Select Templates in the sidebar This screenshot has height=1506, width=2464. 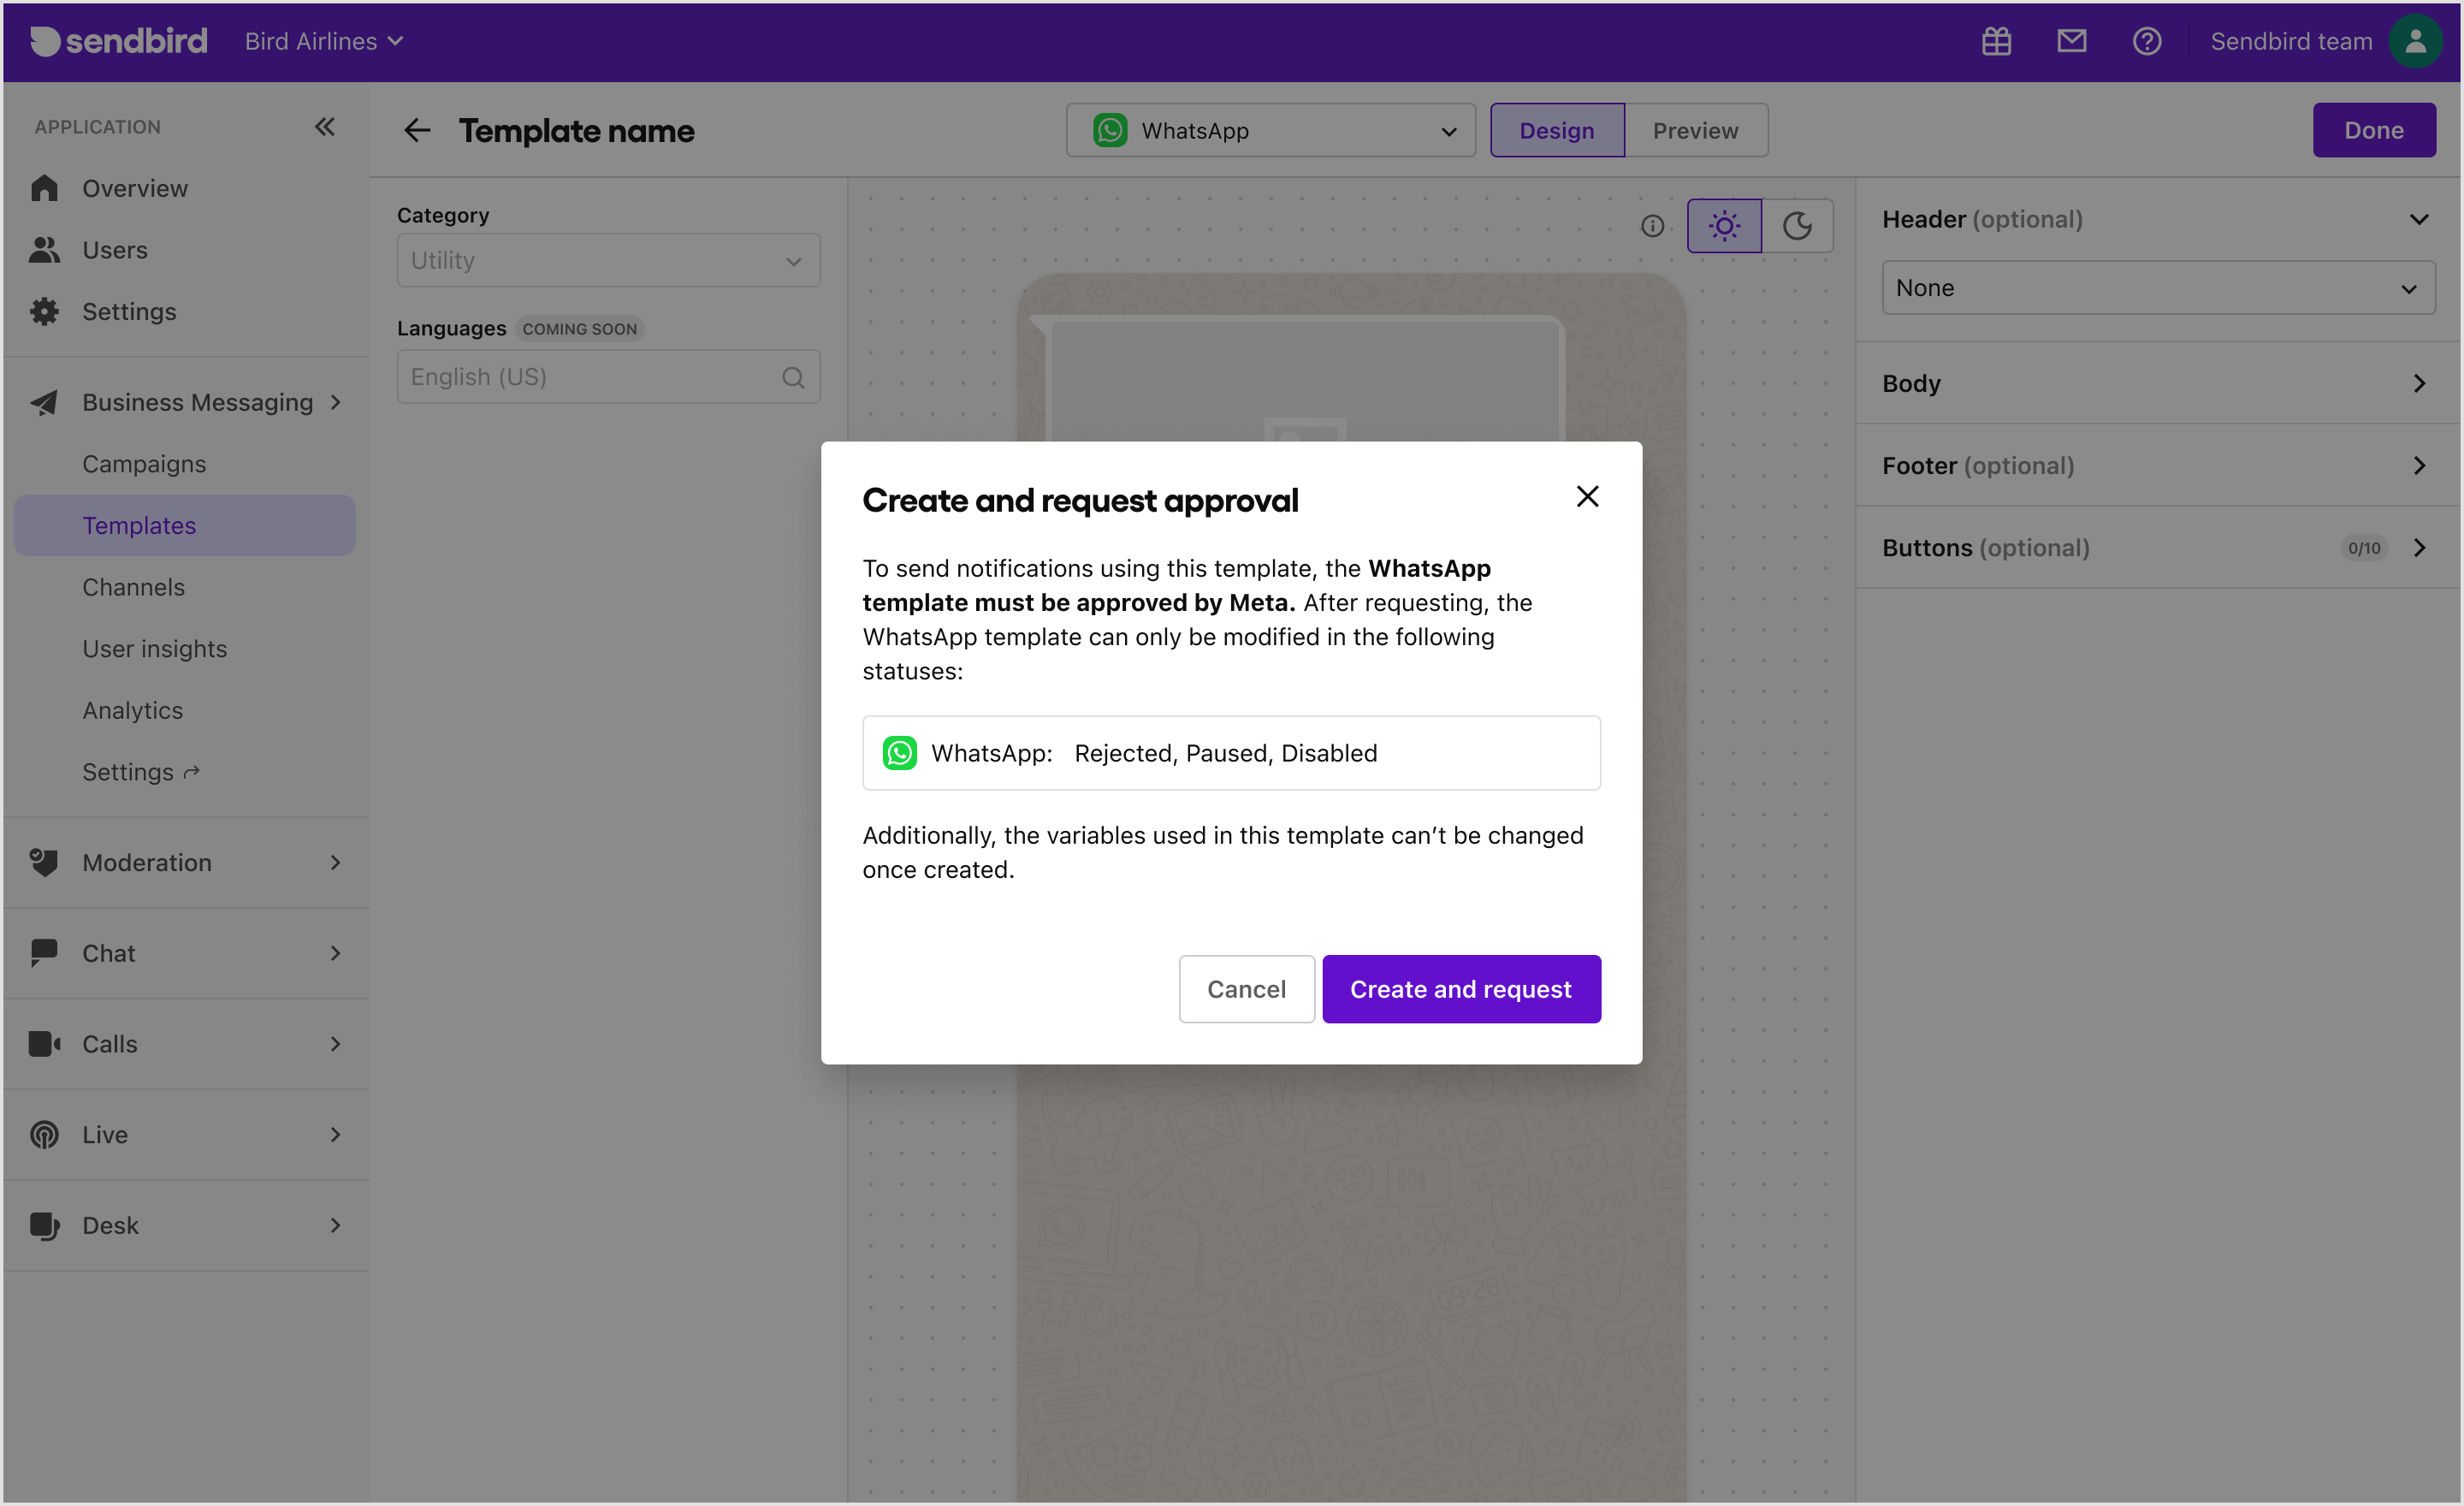[185, 525]
